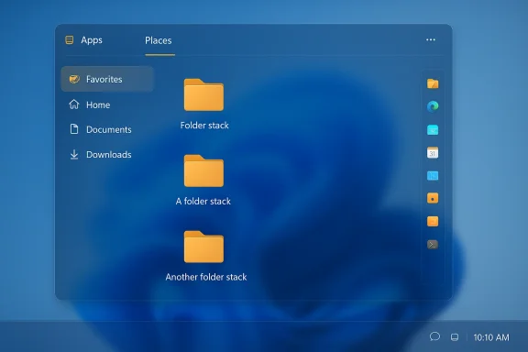Click the "A folder stack" label text

click(x=203, y=202)
